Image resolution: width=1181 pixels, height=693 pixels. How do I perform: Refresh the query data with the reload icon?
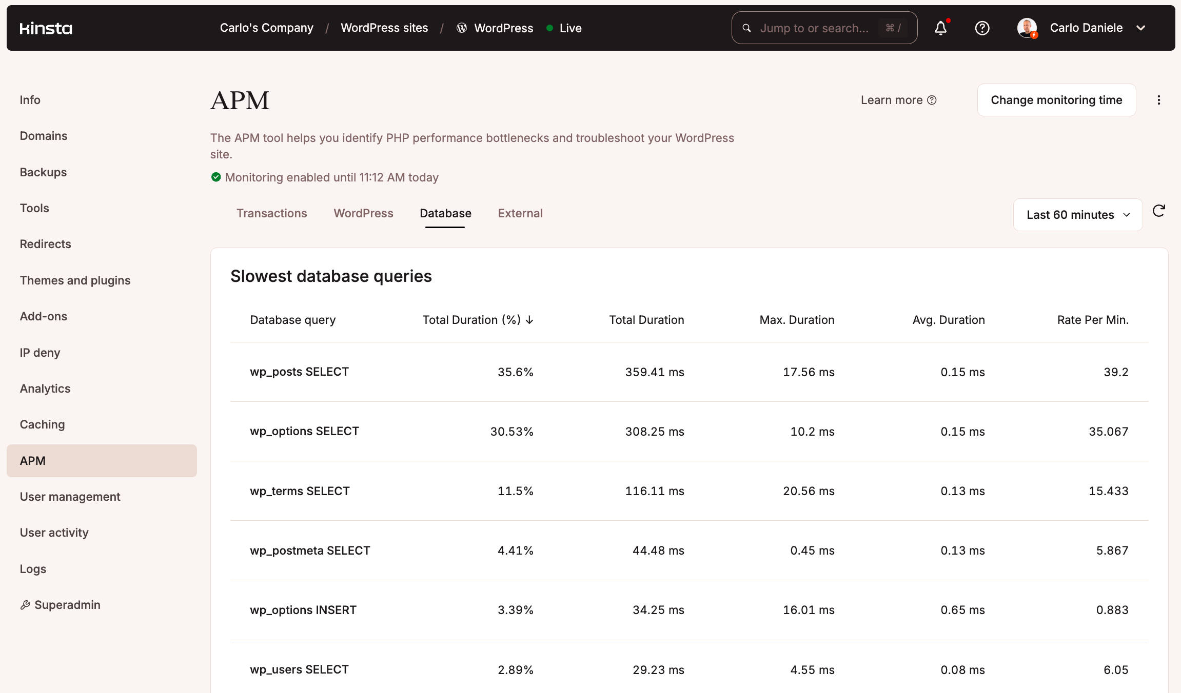point(1159,211)
